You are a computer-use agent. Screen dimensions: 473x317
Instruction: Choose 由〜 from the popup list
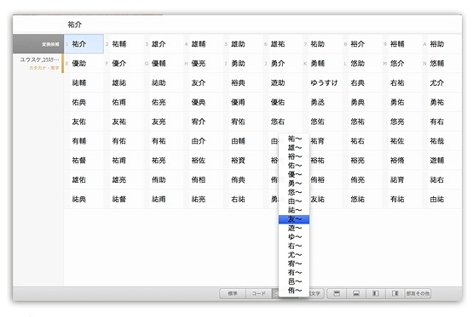[294, 201]
